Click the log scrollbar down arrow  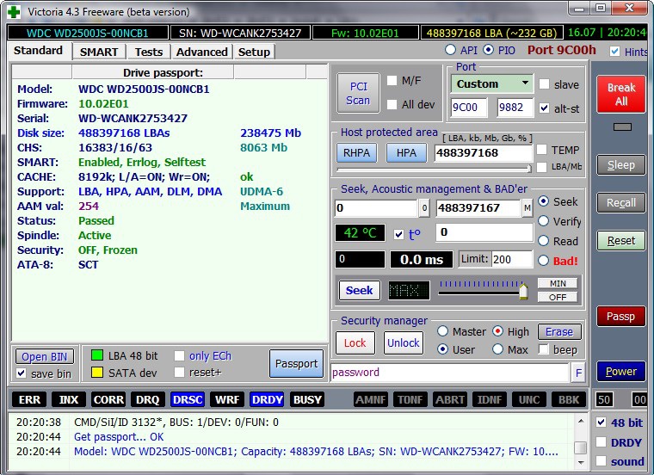(581, 462)
